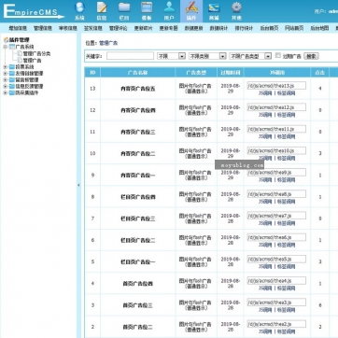Click ad name 栏目页广告位一
338x338 pixels.
pyautogui.click(x=138, y=262)
